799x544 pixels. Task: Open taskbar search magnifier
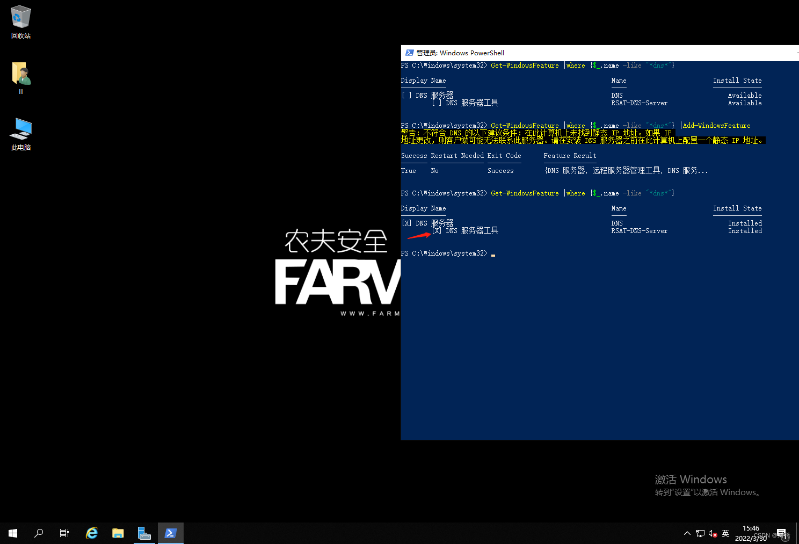click(x=39, y=533)
